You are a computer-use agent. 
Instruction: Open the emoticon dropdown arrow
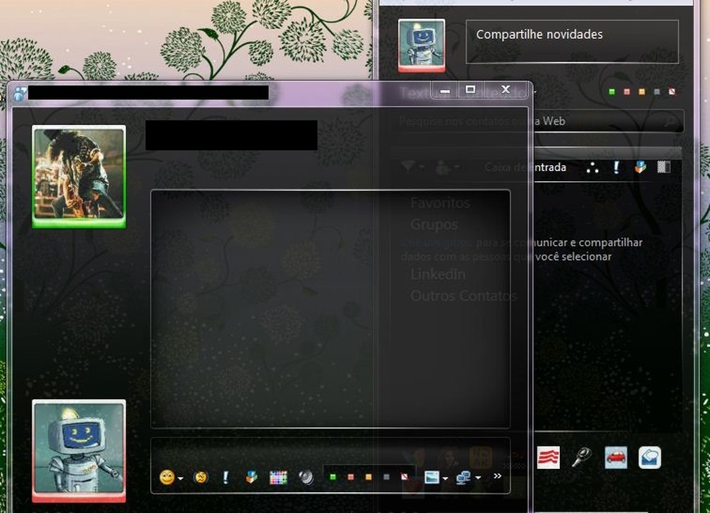click(180, 478)
